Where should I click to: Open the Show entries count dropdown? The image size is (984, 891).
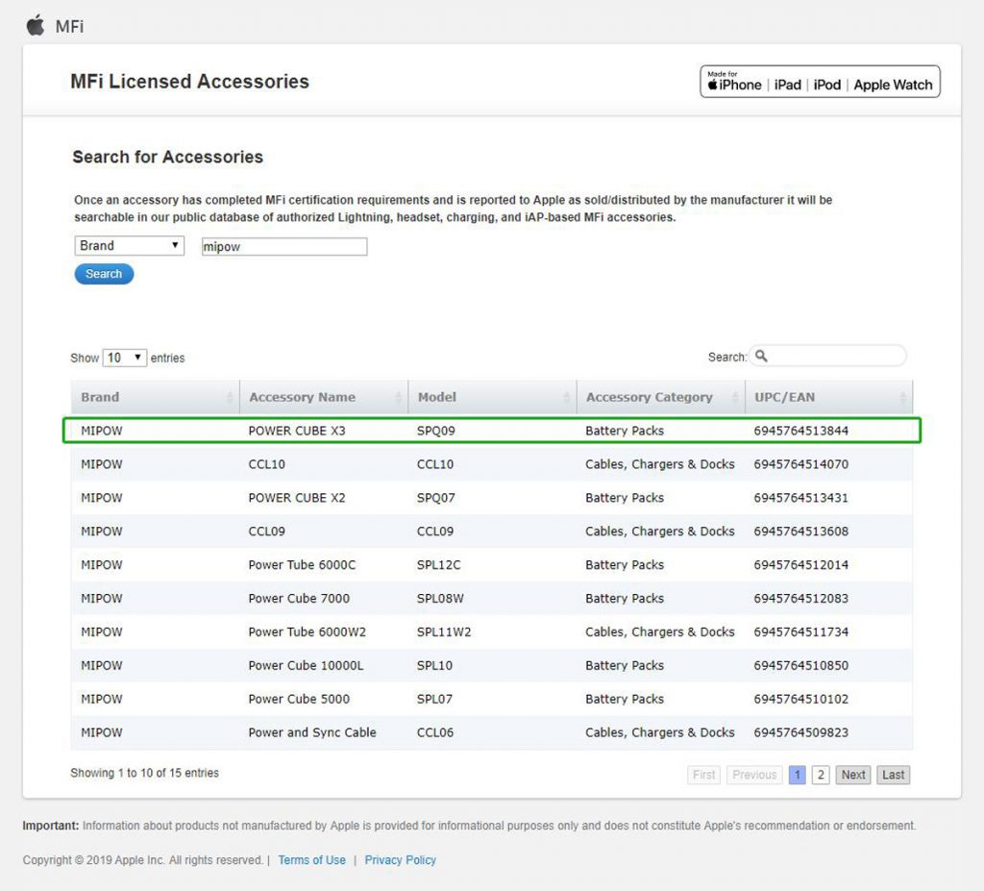click(x=125, y=358)
